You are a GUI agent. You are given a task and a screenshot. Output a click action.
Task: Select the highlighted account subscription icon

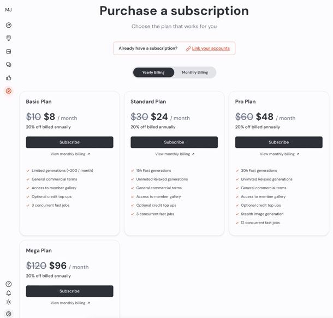pos(9,91)
